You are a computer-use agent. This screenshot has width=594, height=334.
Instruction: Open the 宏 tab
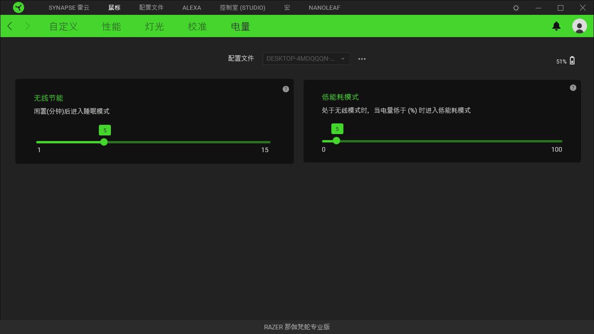287,8
